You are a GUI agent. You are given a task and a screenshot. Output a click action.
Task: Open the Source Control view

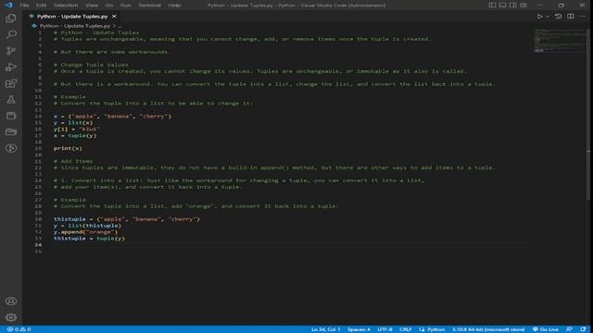[x=11, y=51]
